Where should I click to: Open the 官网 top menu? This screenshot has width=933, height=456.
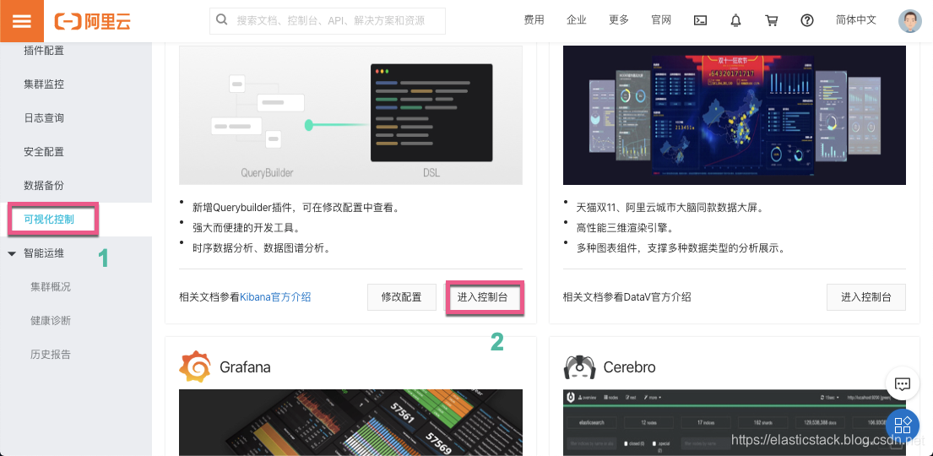pos(661,20)
